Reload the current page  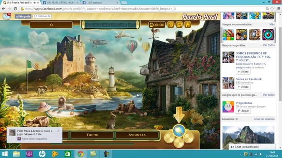pos(15,9)
